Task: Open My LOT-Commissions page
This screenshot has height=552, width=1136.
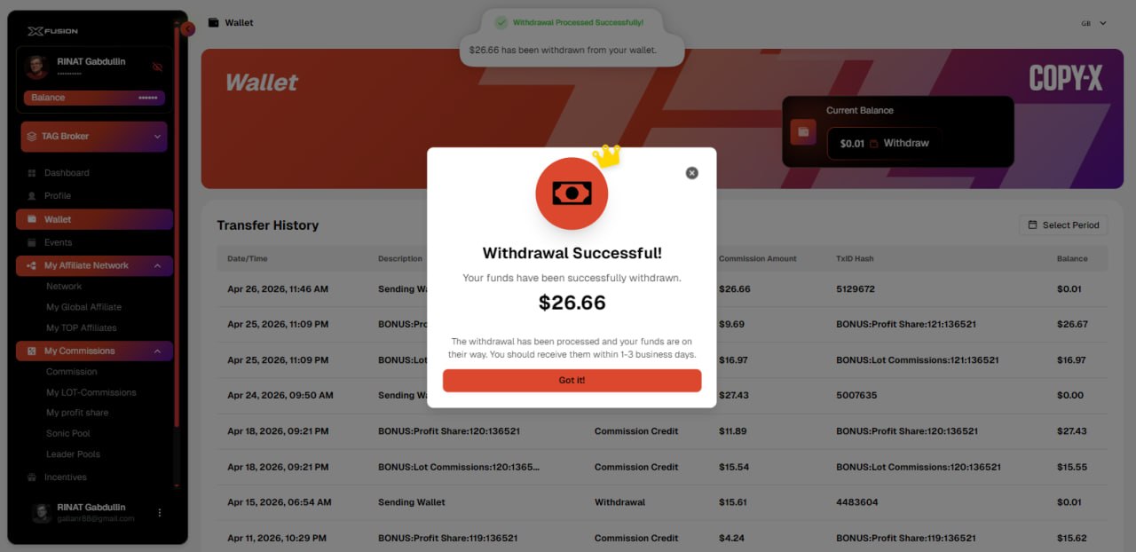Action: tap(91, 392)
